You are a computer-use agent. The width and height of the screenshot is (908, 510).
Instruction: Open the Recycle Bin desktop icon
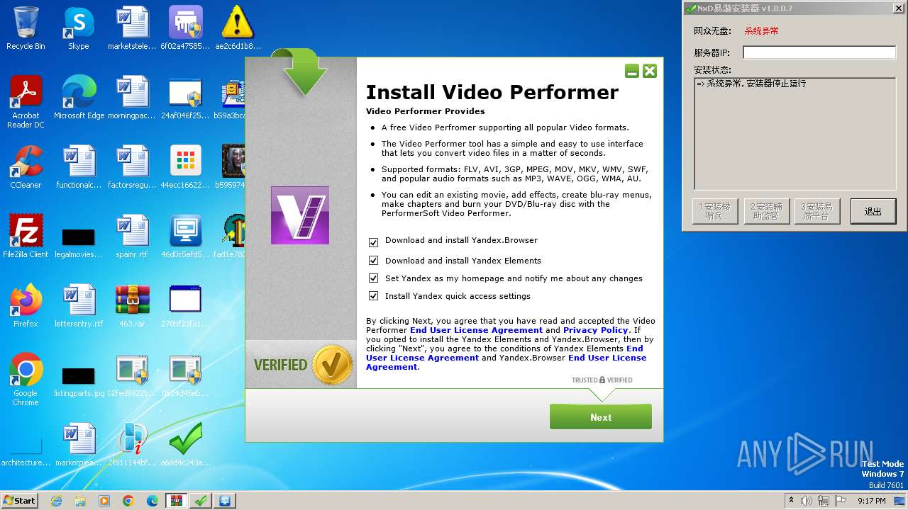26,28
